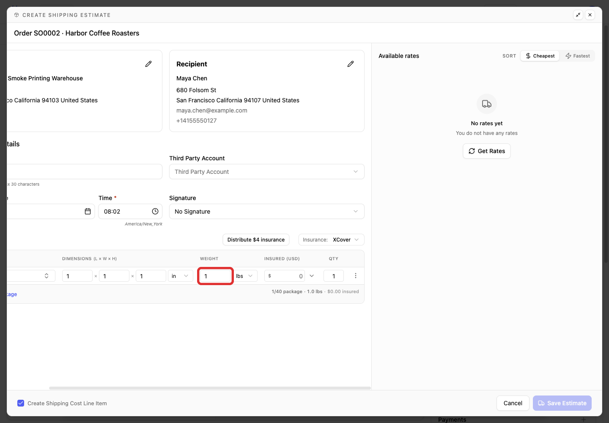This screenshot has width=609, height=423.
Task: Open the Signature dropdown
Action: pos(267,211)
